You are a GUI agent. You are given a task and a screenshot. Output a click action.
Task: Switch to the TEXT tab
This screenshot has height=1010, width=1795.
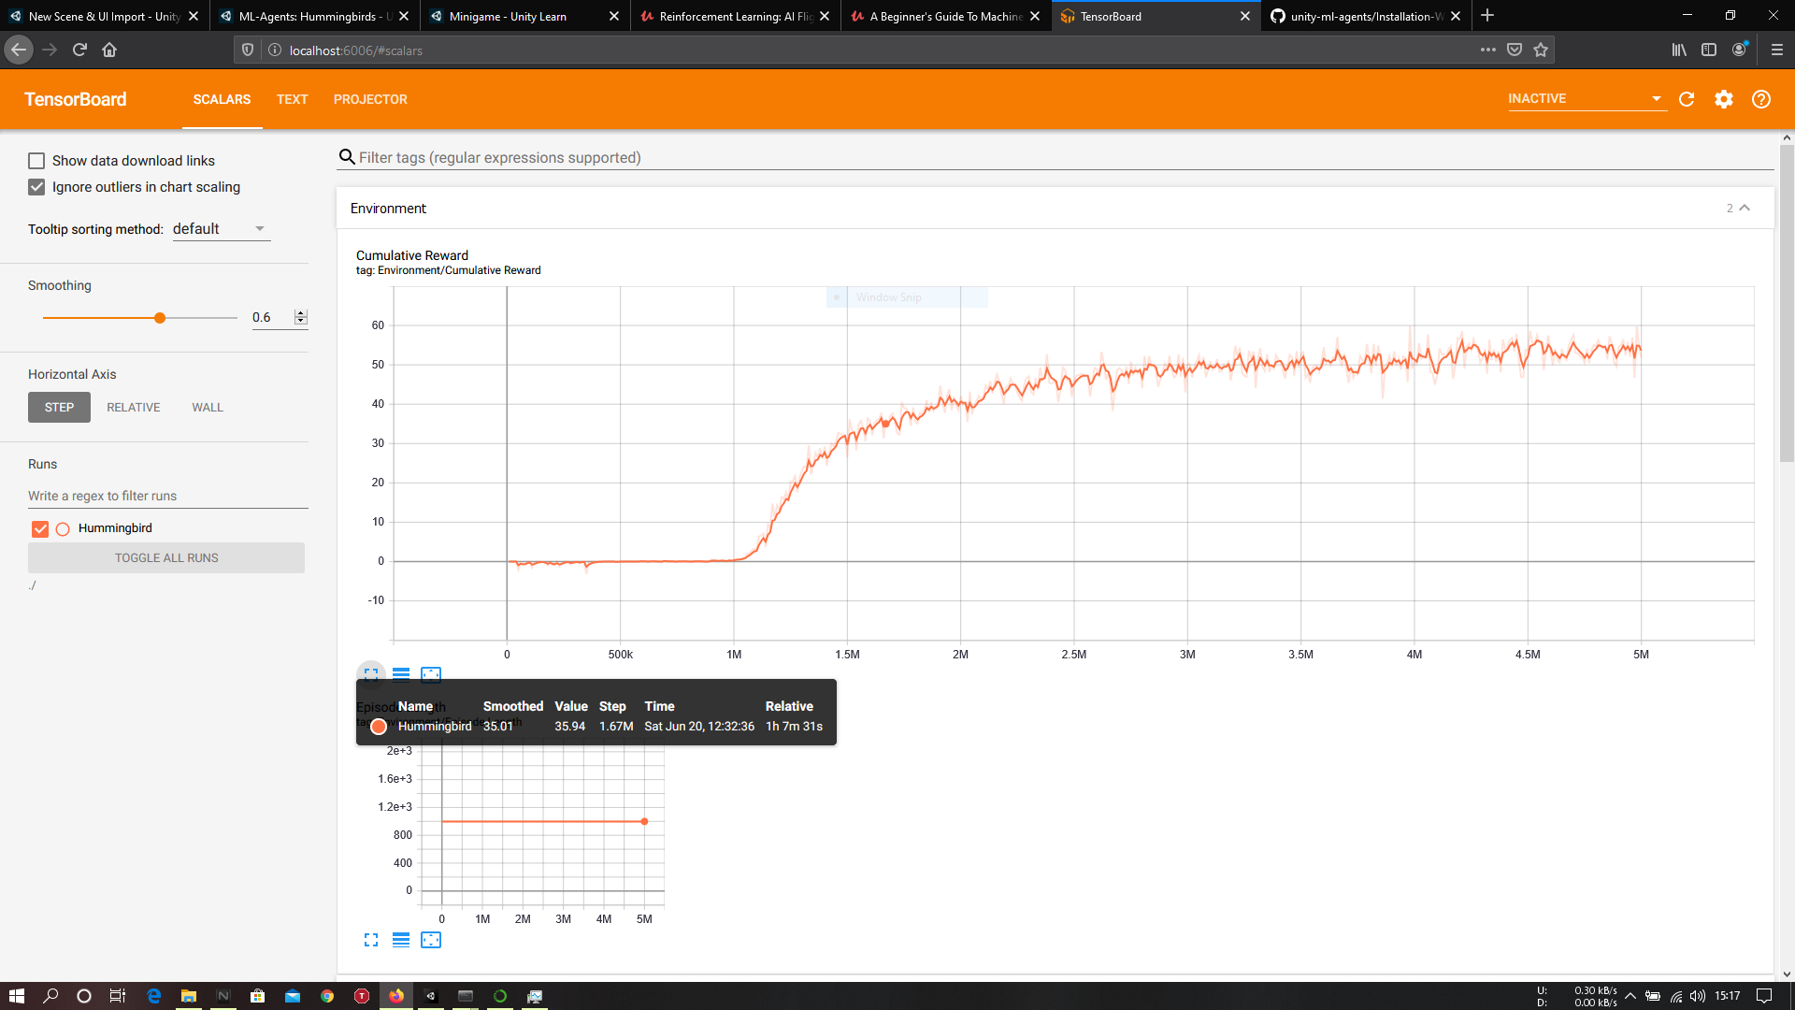click(292, 99)
